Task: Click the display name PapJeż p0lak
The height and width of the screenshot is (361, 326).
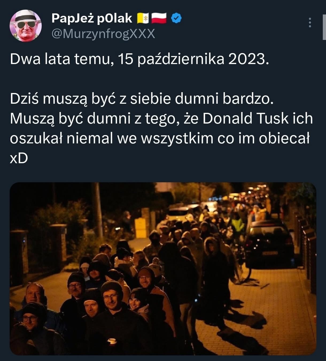Action: click(92, 18)
